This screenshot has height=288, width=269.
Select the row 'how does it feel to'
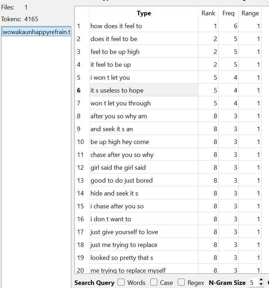coord(116,26)
